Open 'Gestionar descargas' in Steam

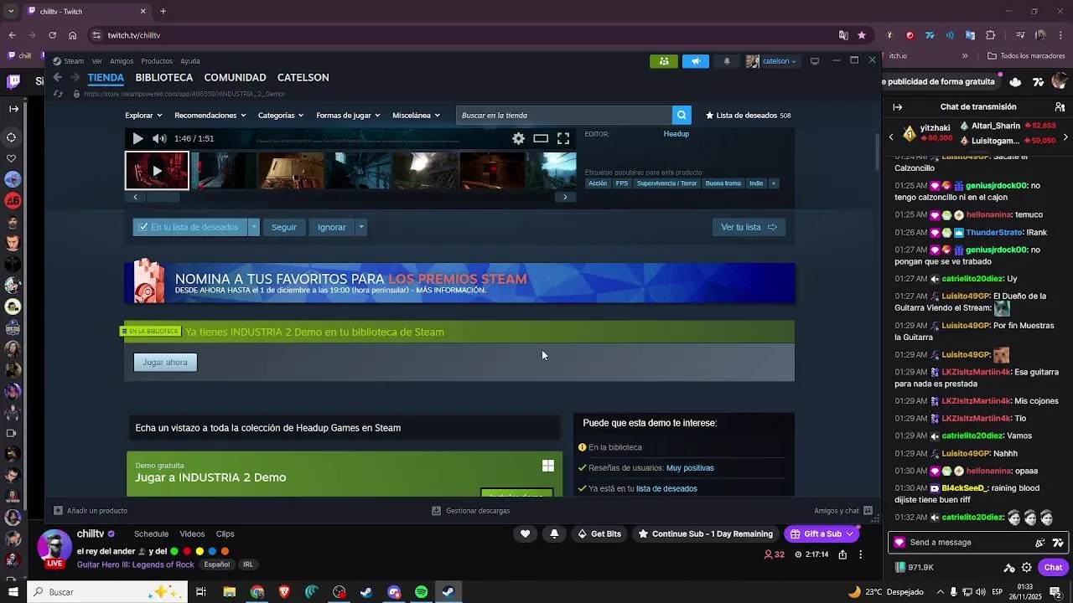click(x=470, y=511)
